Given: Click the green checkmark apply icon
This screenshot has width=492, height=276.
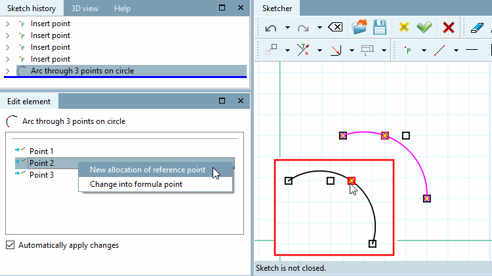Looking at the screenshot, I should (x=424, y=28).
